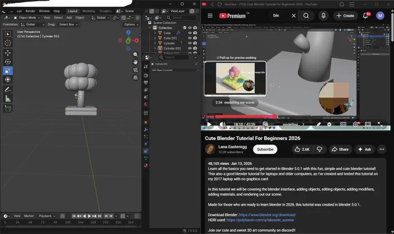Image resolution: width=394 pixels, height=234 pixels.
Task: Open the View Layer properties tab
Action: tap(146, 90)
